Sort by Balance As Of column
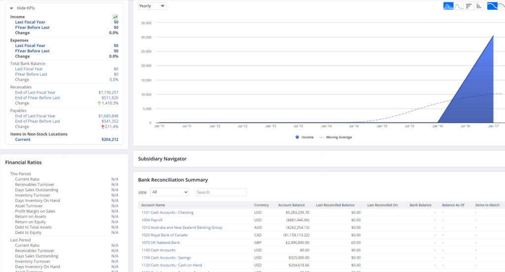 (453, 205)
